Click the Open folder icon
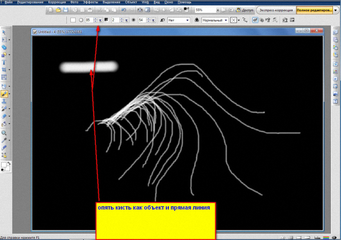Viewport: 341px width, 240px height. point(58,10)
